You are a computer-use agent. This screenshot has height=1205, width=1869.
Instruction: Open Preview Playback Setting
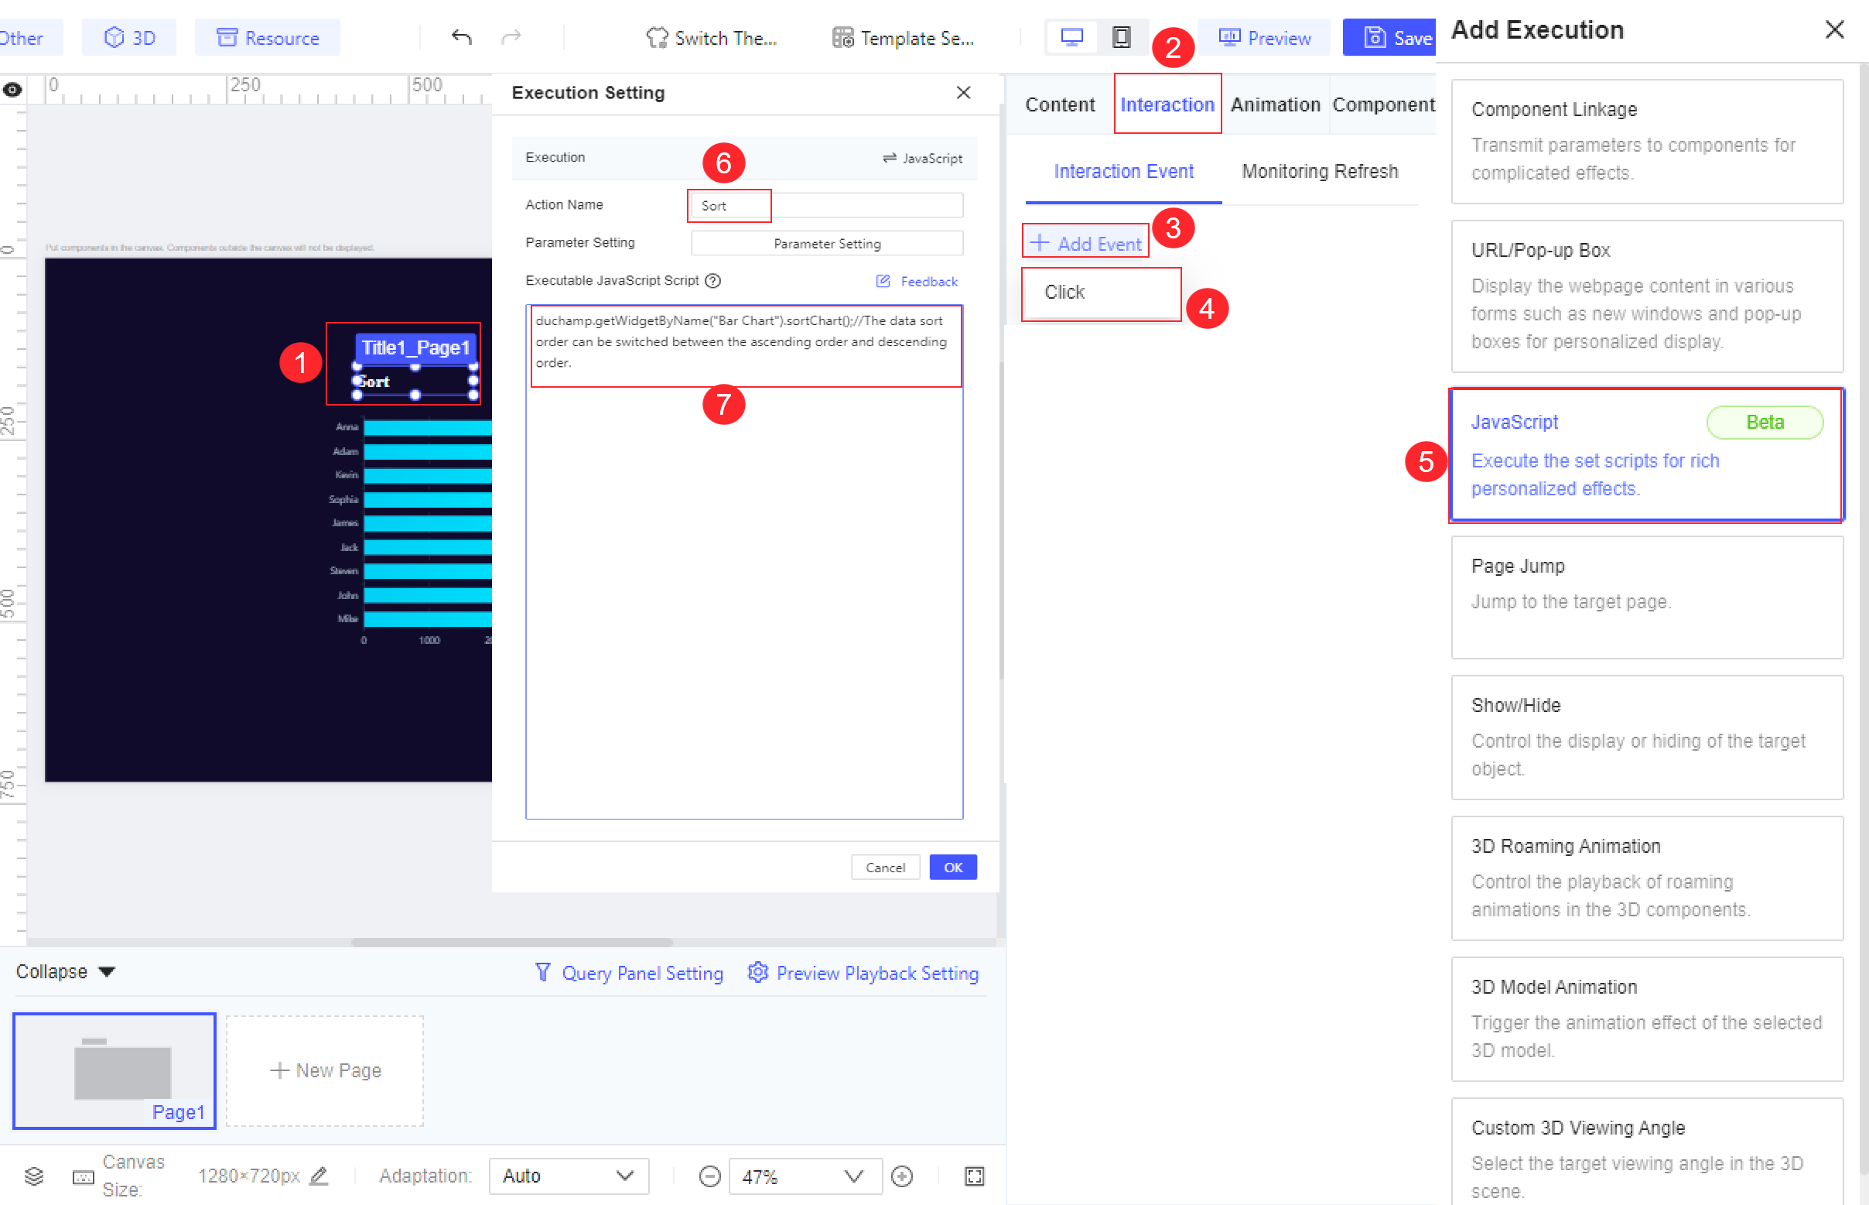pyautogui.click(x=863, y=973)
